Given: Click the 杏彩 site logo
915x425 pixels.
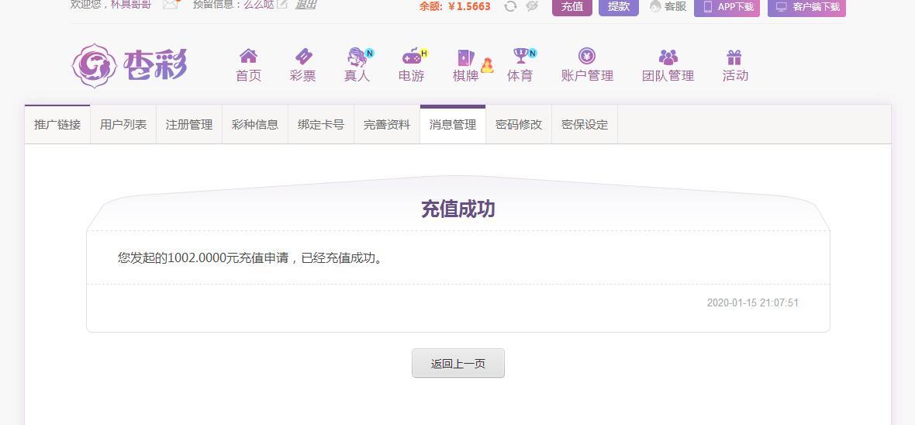Looking at the screenshot, I should point(129,65).
